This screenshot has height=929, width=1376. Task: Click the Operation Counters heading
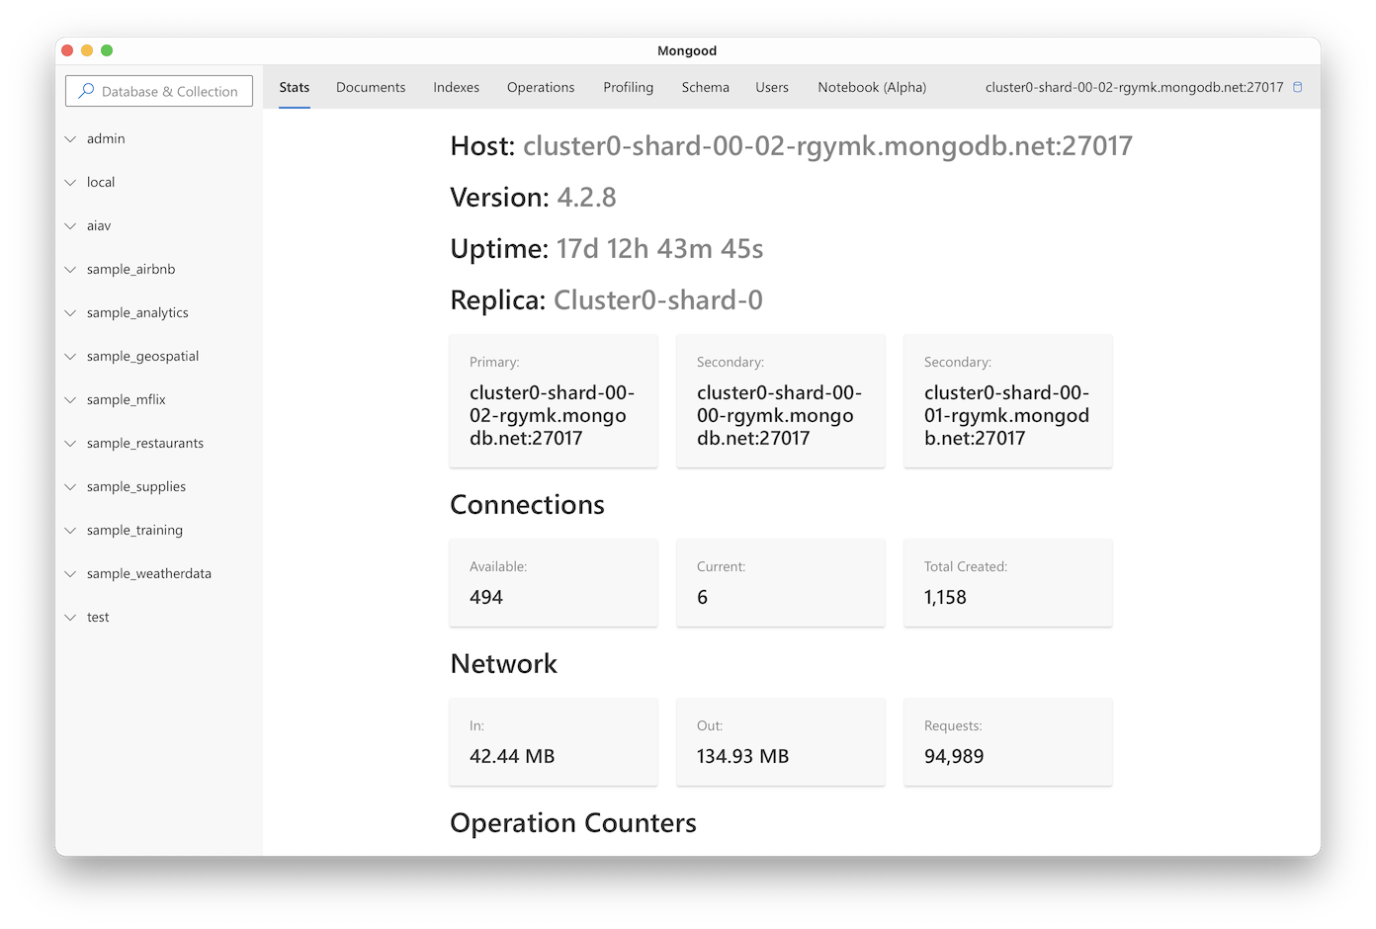573,823
